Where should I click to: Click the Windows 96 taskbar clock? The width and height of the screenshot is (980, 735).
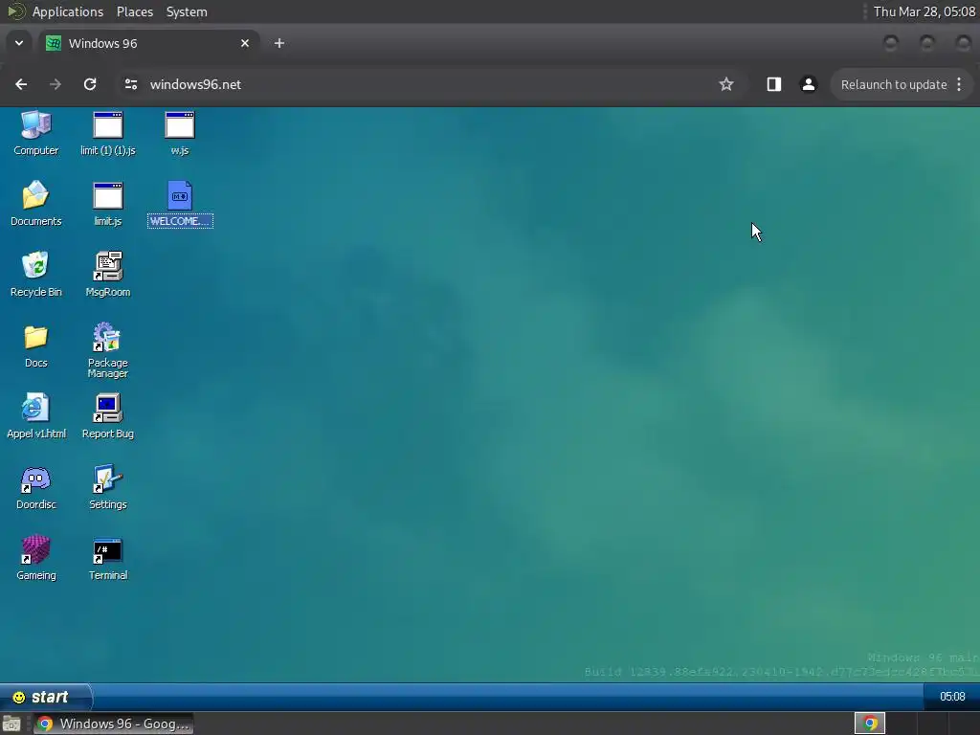click(x=952, y=697)
